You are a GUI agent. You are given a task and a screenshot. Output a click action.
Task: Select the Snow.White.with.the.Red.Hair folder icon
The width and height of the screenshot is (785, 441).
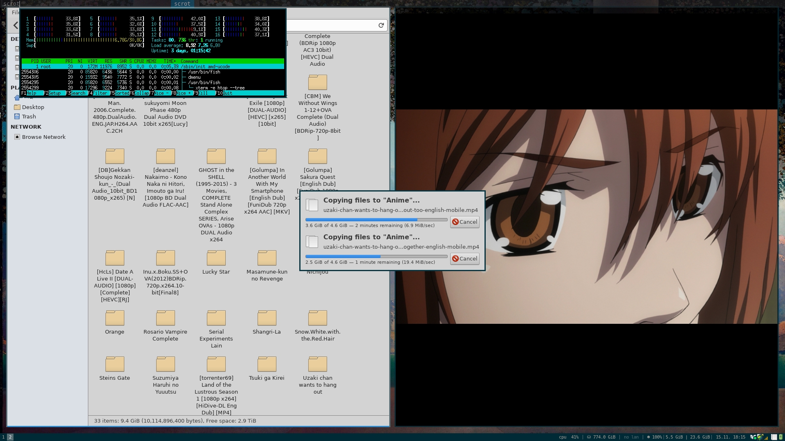(317, 318)
